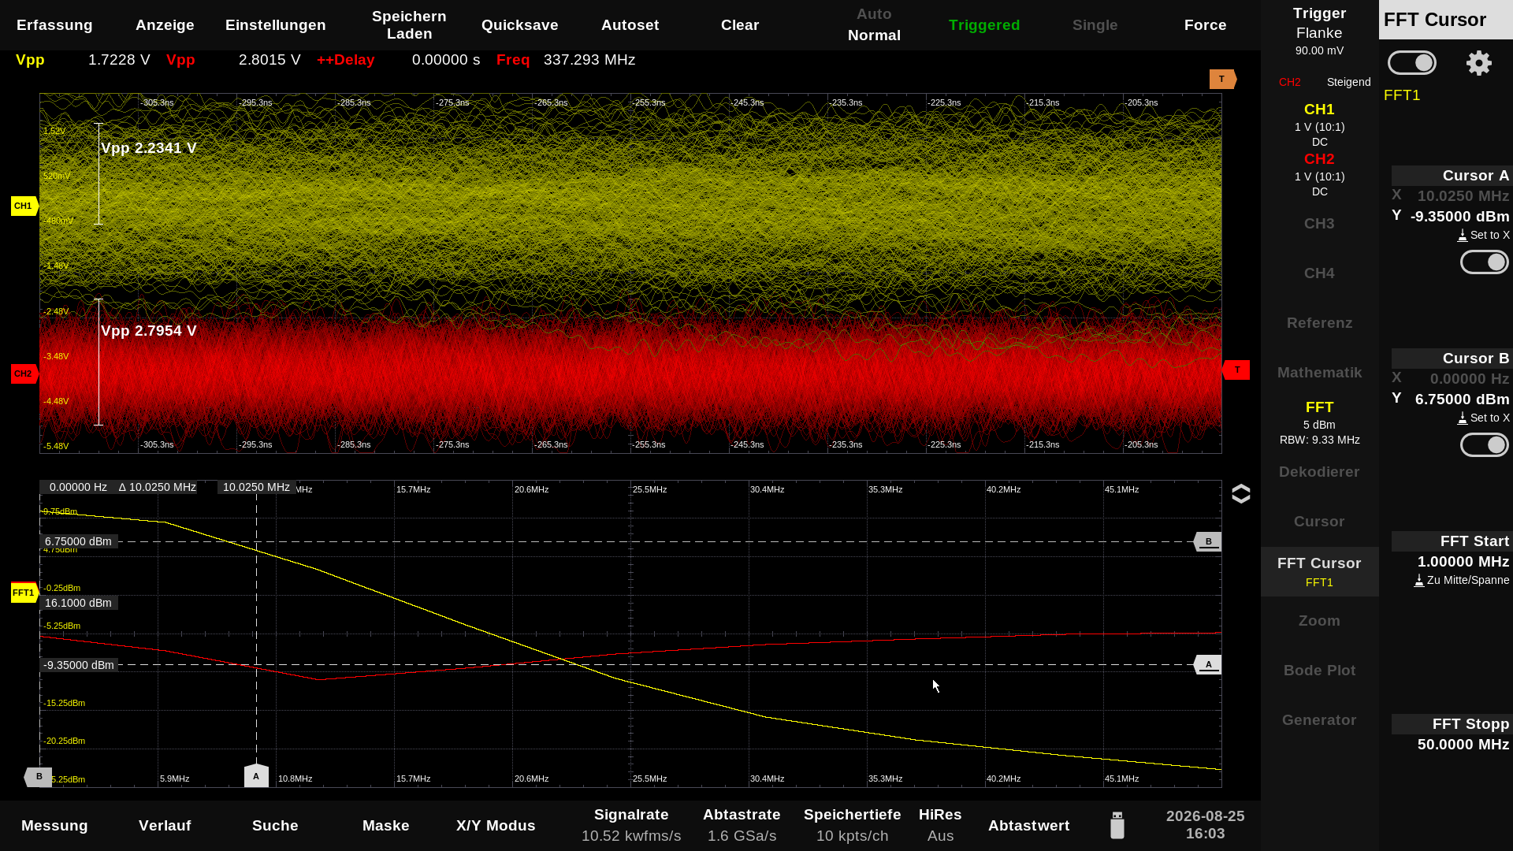Screen dimensions: 1513x851
Task: Open the Einstellungen menu
Action: pyautogui.click(x=275, y=25)
